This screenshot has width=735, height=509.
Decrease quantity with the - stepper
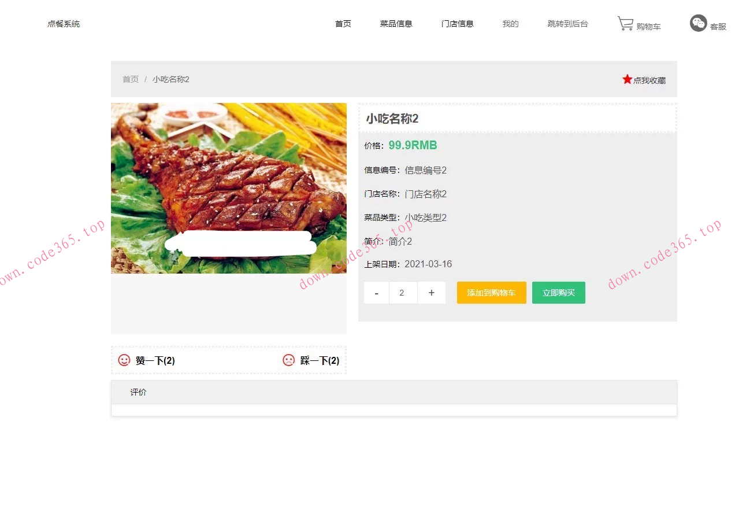coord(376,293)
